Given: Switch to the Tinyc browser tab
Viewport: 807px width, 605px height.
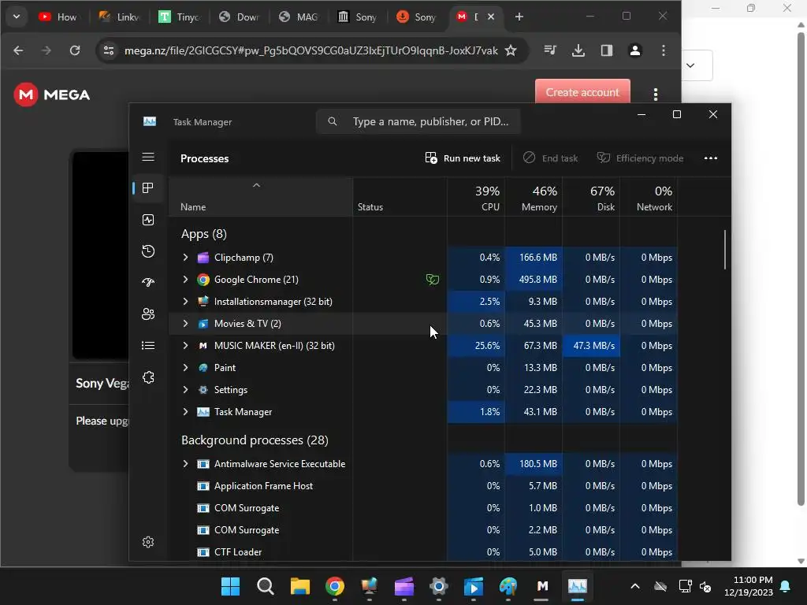Looking at the screenshot, I should (x=180, y=17).
